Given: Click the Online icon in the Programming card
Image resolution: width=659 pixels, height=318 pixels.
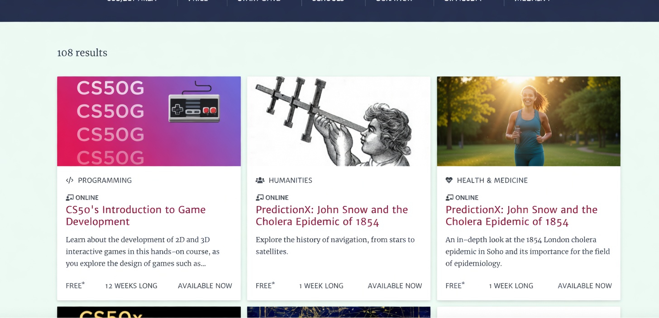Looking at the screenshot, I should tap(70, 197).
